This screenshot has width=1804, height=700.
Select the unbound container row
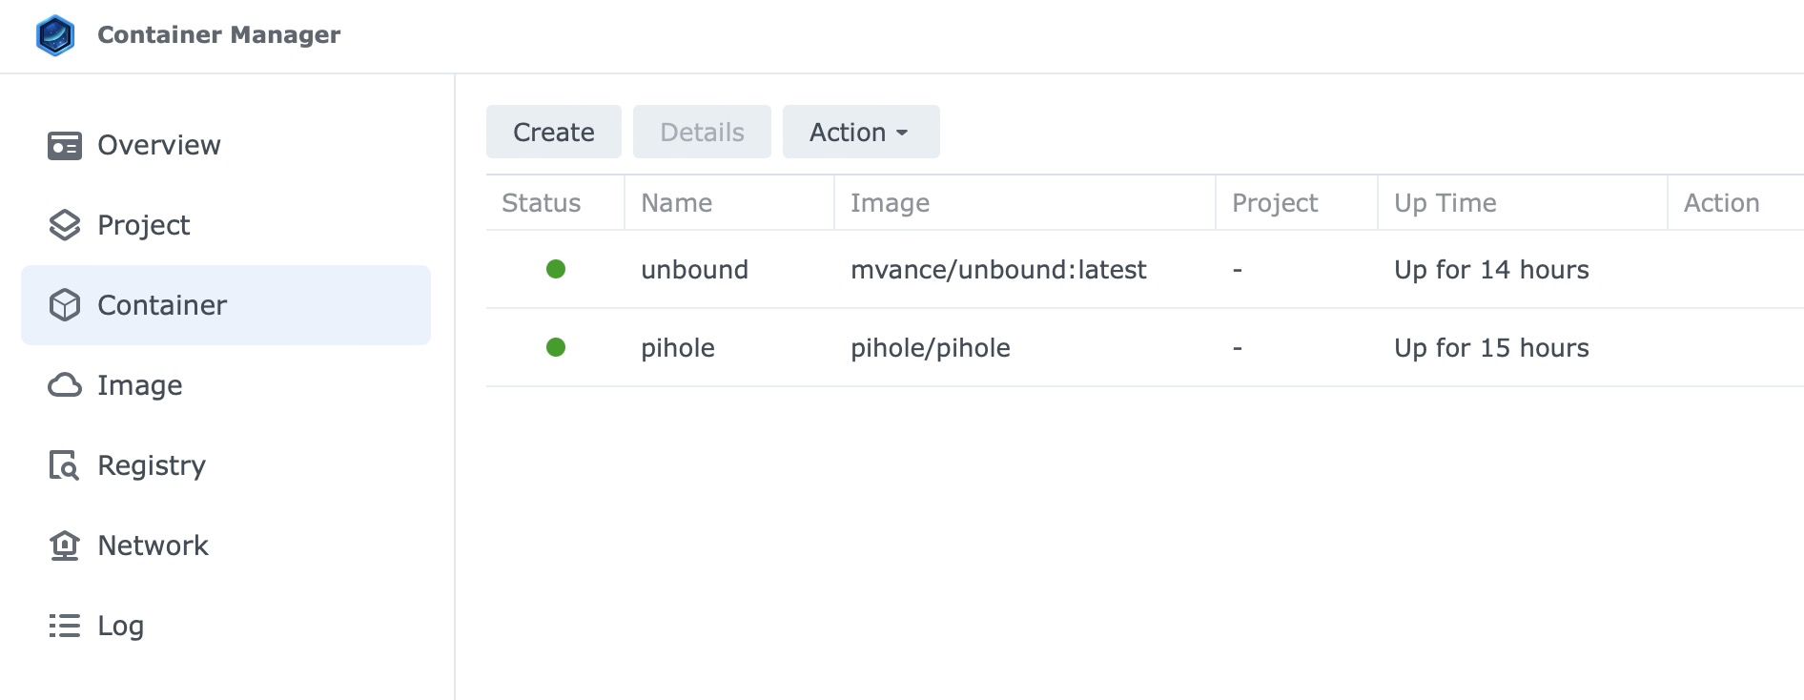(1145, 270)
